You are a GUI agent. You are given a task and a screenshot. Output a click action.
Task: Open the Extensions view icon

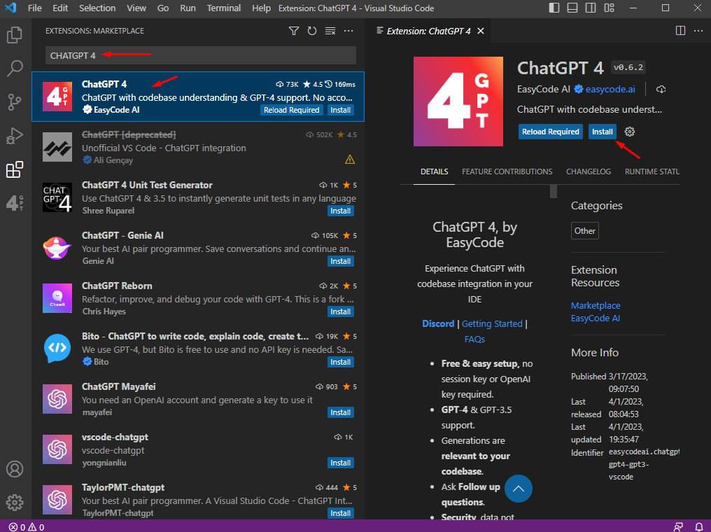pos(15,169)
